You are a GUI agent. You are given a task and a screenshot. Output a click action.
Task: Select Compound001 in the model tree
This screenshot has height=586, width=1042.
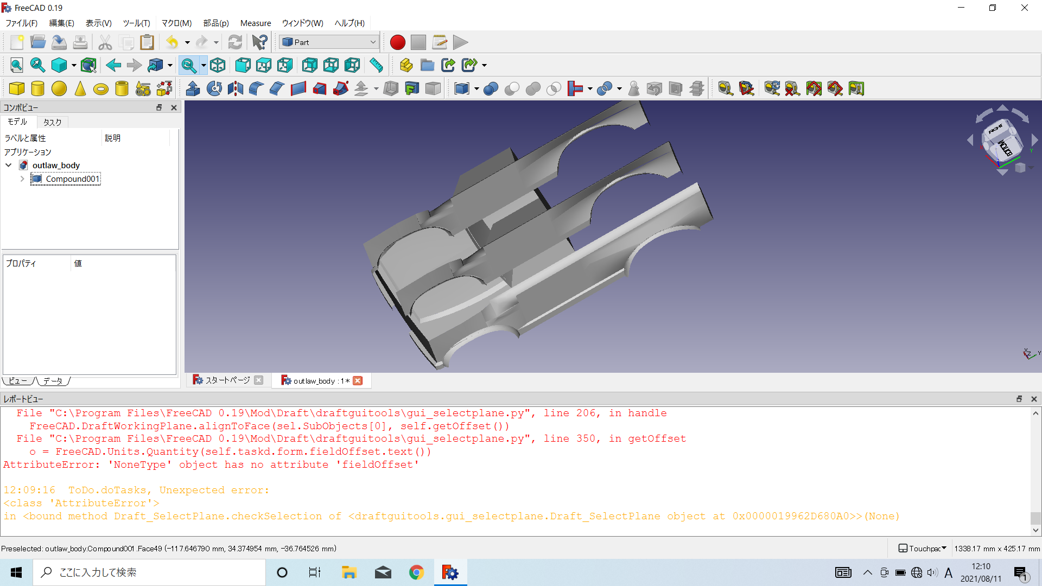(x=72, y=179)
